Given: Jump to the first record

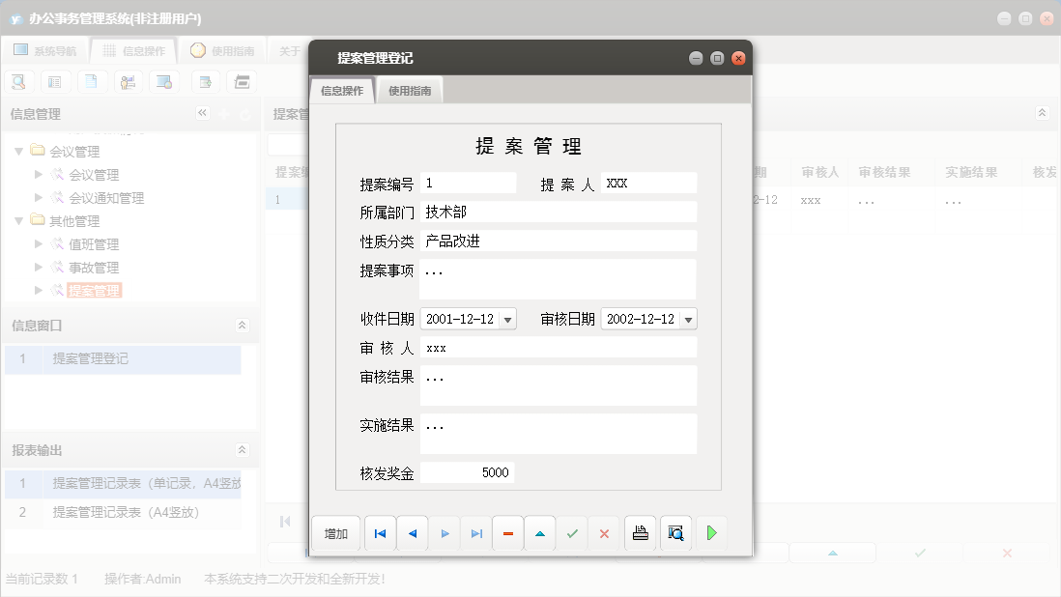Looking at the screenshot, I should coord(379,532).
